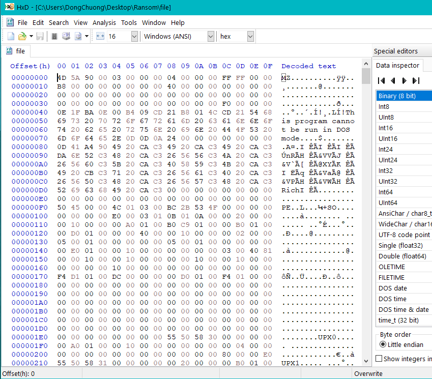The width and height of the screenshot is (432, 379).
Task: Expand the Open file arrow menu
Action: point(31,36)
